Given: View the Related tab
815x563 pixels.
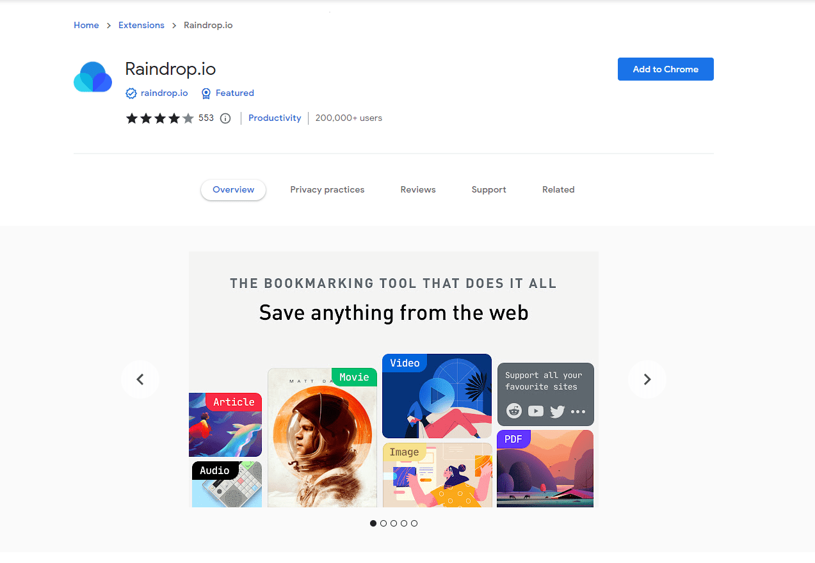Looking at the screenshot, I should pyautogui.click(x=558, y=189).
